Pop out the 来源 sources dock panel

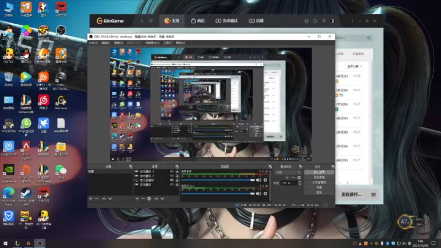point(177,167)
